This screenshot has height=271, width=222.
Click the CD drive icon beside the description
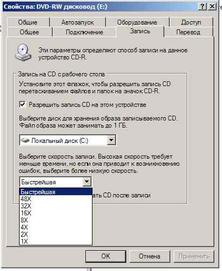pos(23,52)
